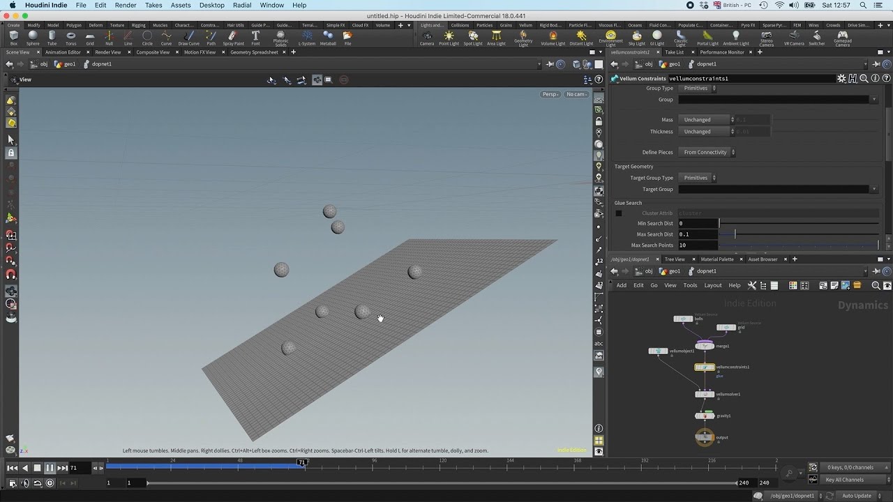Open the Target Group Type dropdown
893x502 pixels.
pos(698,178)
